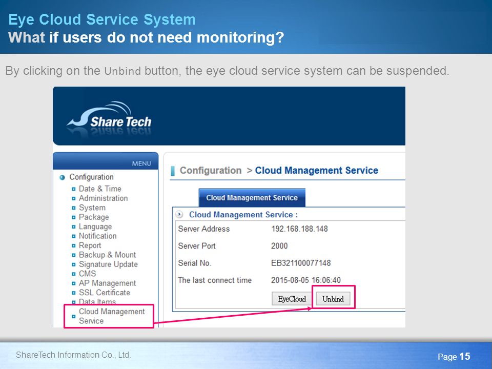The height and width of the screenshot is (369, 492).
Task: Click the bullet icon beside System
Action: point(73,208)
